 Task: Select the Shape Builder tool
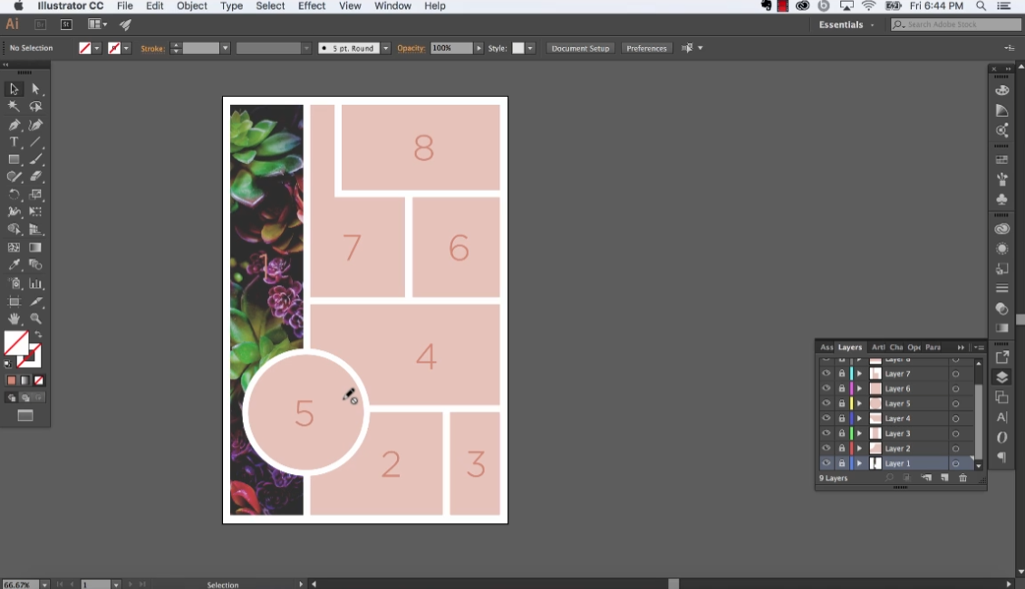14,230
